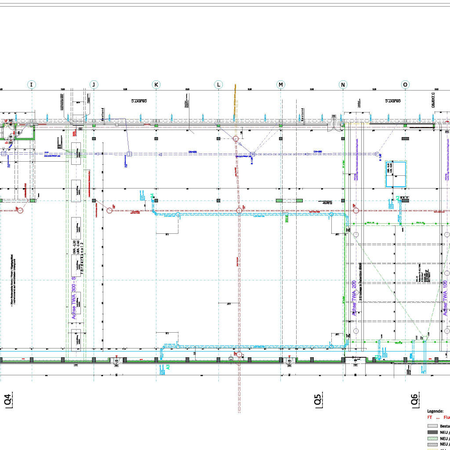Pick the axis bubble M

281,85
